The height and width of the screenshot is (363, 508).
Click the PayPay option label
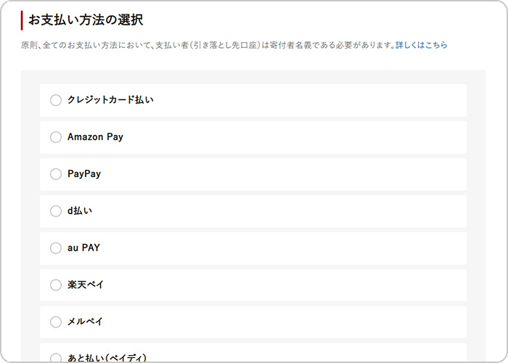tap(84, 174)
